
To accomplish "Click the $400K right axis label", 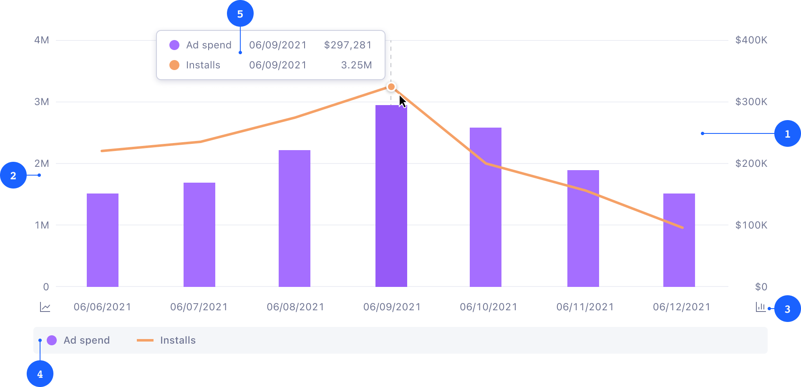I will 751,40.
